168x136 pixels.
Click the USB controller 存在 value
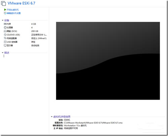point(33,42)
